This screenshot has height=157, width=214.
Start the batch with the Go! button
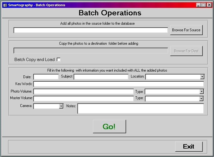109,126
